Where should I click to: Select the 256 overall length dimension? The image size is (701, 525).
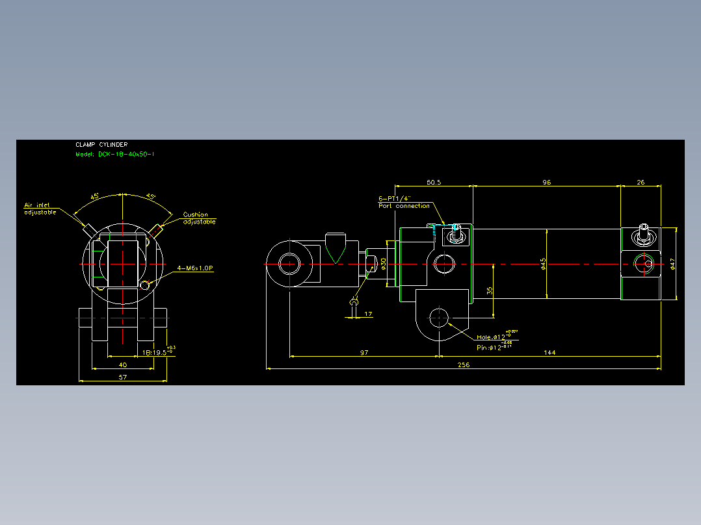click(464, 365)
